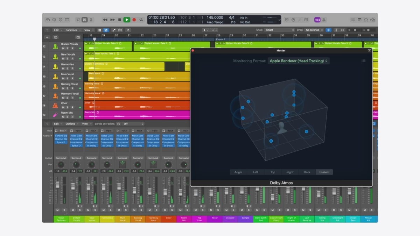Screen dimensions: 420x236
Task: Start recording with the red record button
Action: 134,20
